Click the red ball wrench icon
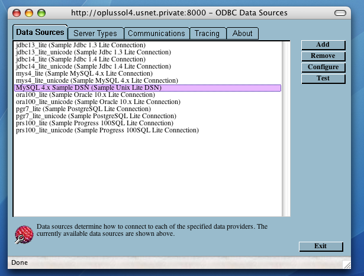 pyautogui.click(x=24, y=235)
